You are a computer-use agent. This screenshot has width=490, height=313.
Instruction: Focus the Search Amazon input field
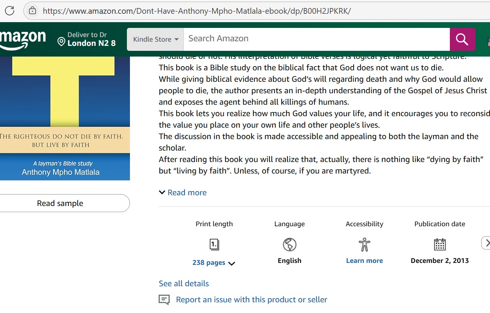click(x=316, y=39)
